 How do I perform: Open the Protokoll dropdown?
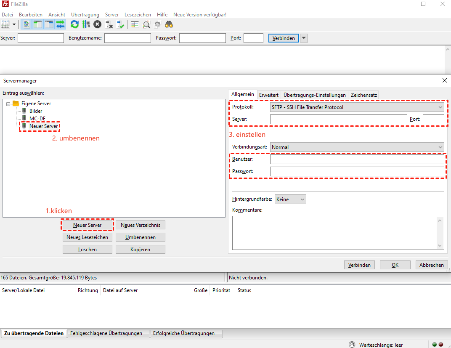coord(357,107)
